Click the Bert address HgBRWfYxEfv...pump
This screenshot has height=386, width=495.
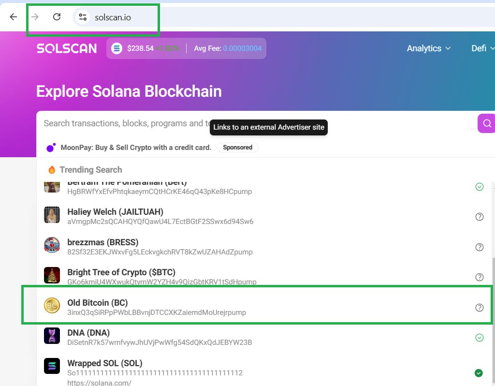click(160, 192)
